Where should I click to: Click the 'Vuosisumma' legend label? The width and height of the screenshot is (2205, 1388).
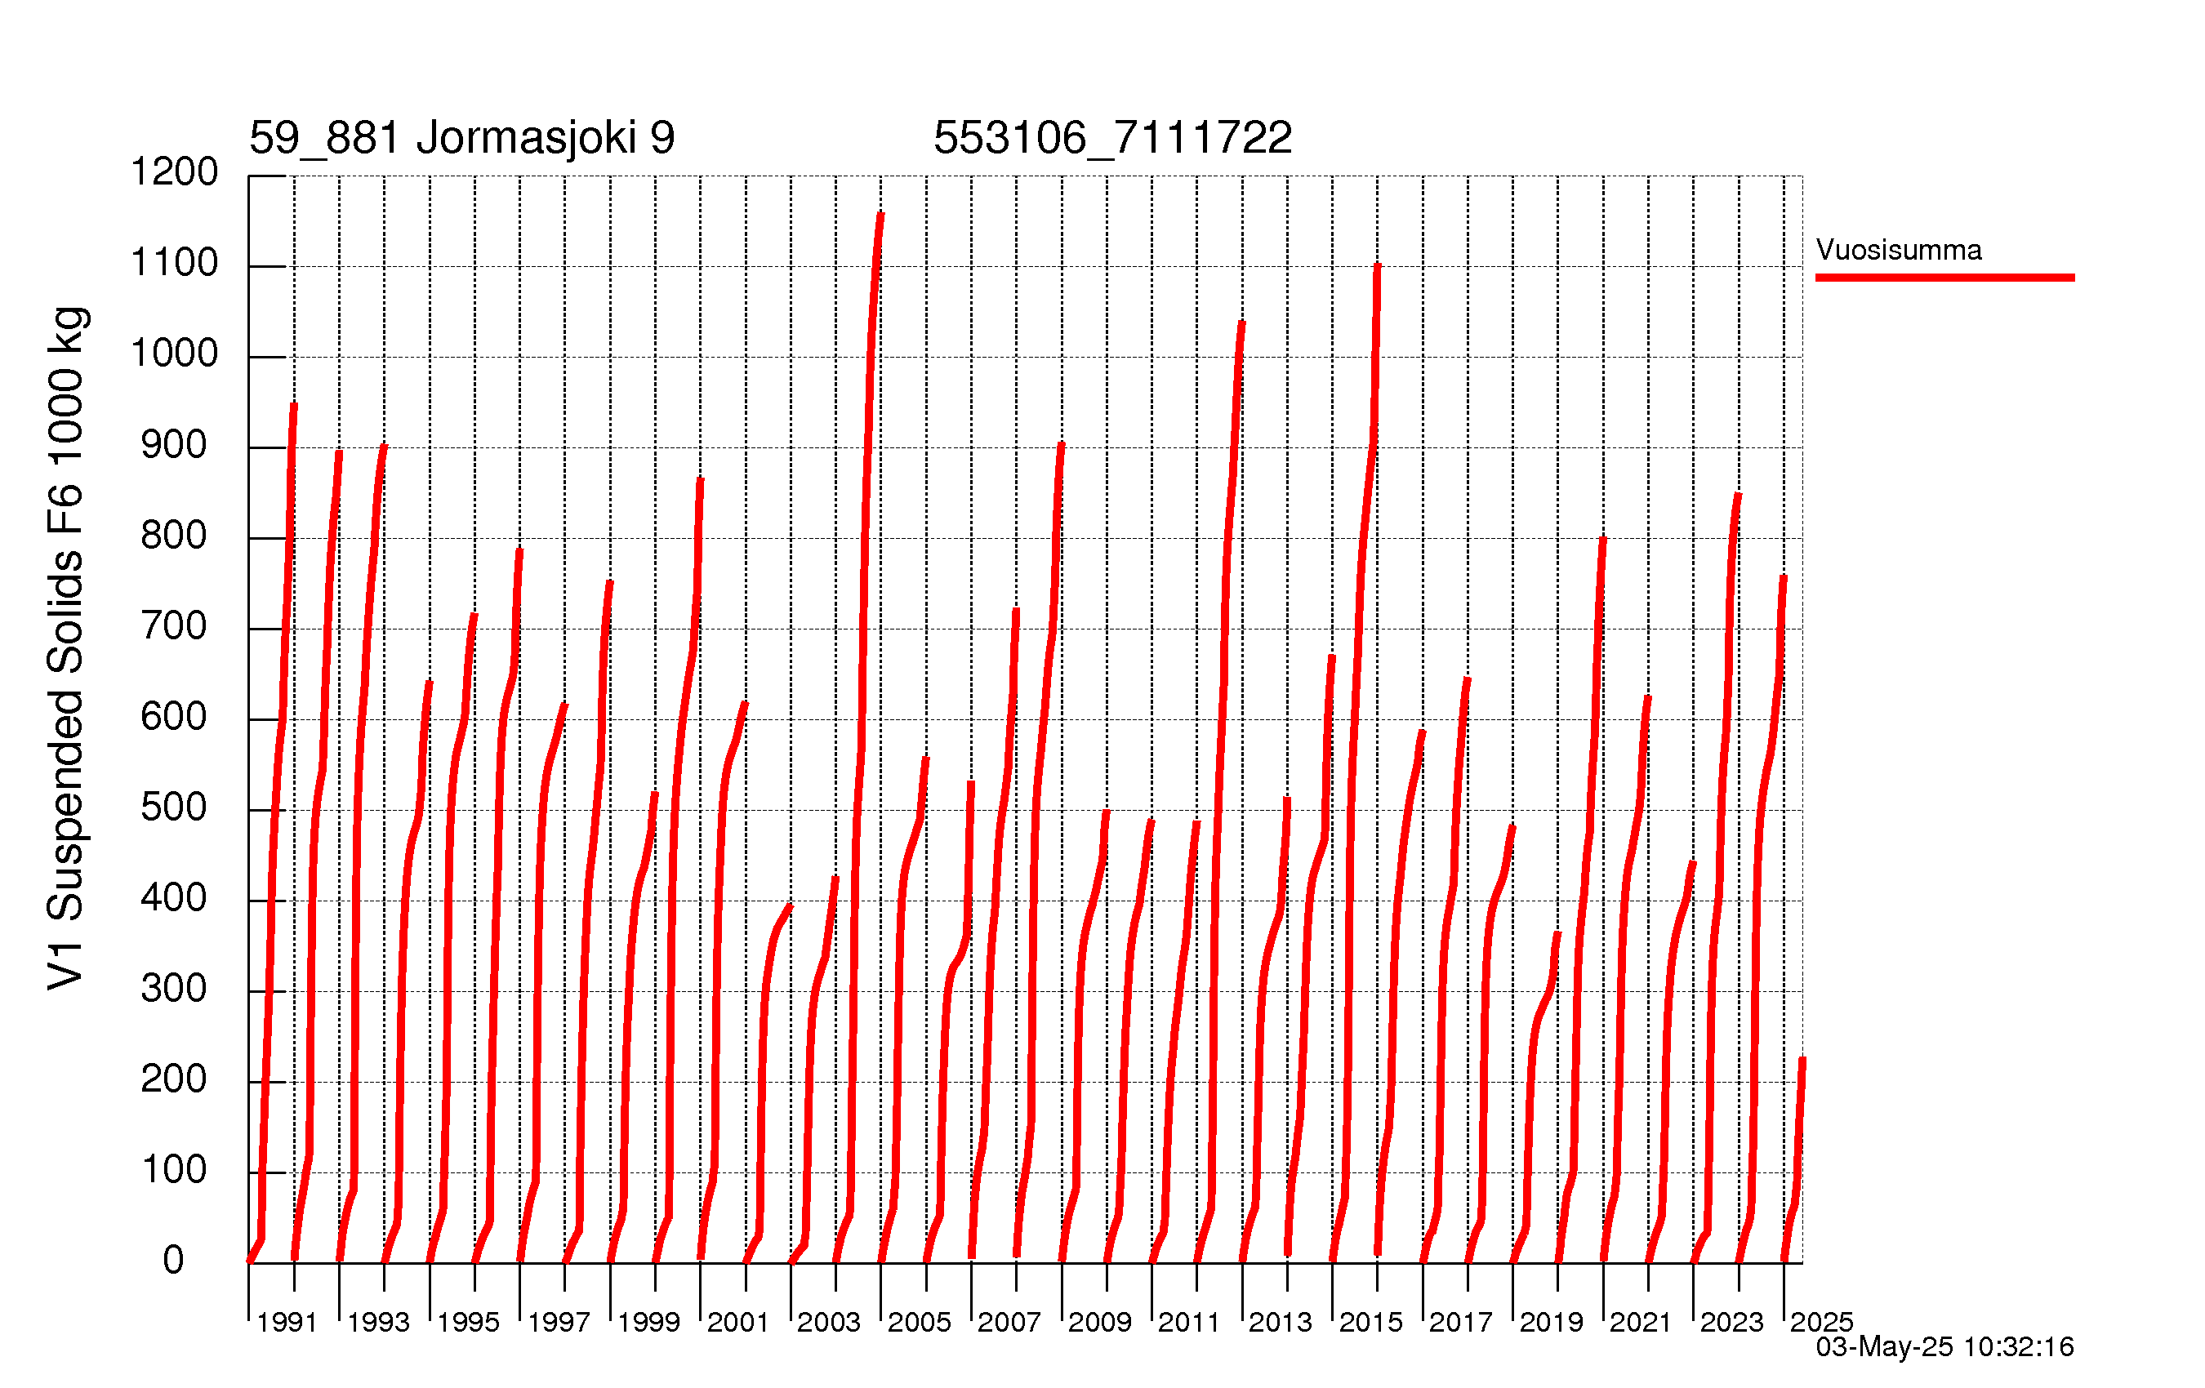[x=1898, y=249]
